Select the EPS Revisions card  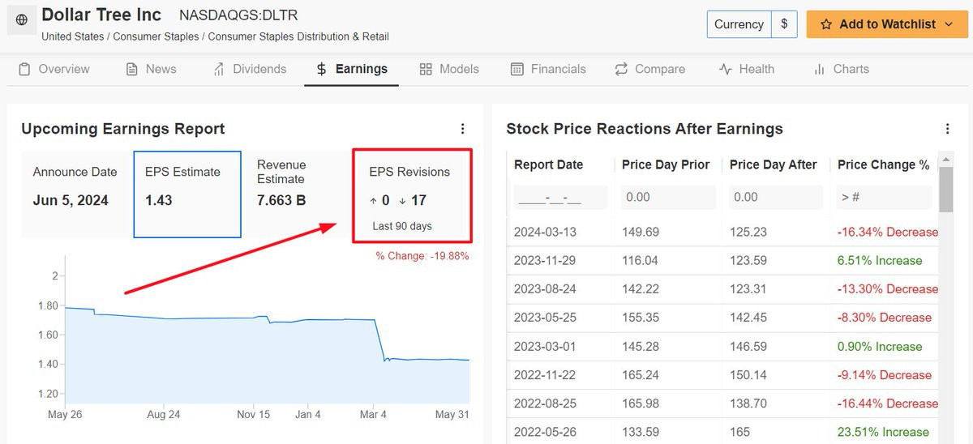point(412,196)
